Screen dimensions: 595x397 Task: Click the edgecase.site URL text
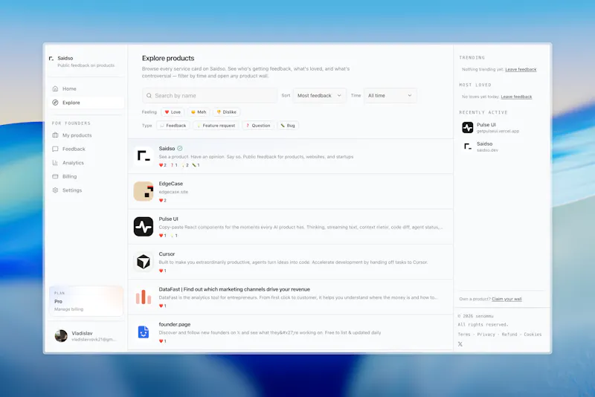(x=173, y=193)
